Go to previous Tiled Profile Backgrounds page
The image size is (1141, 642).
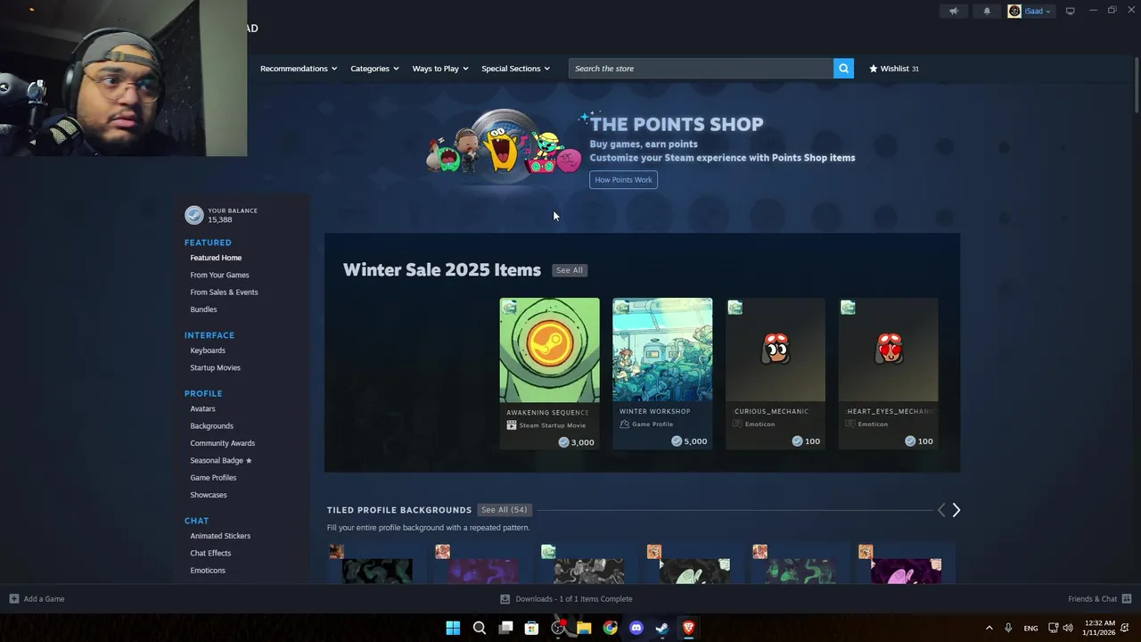941,510
